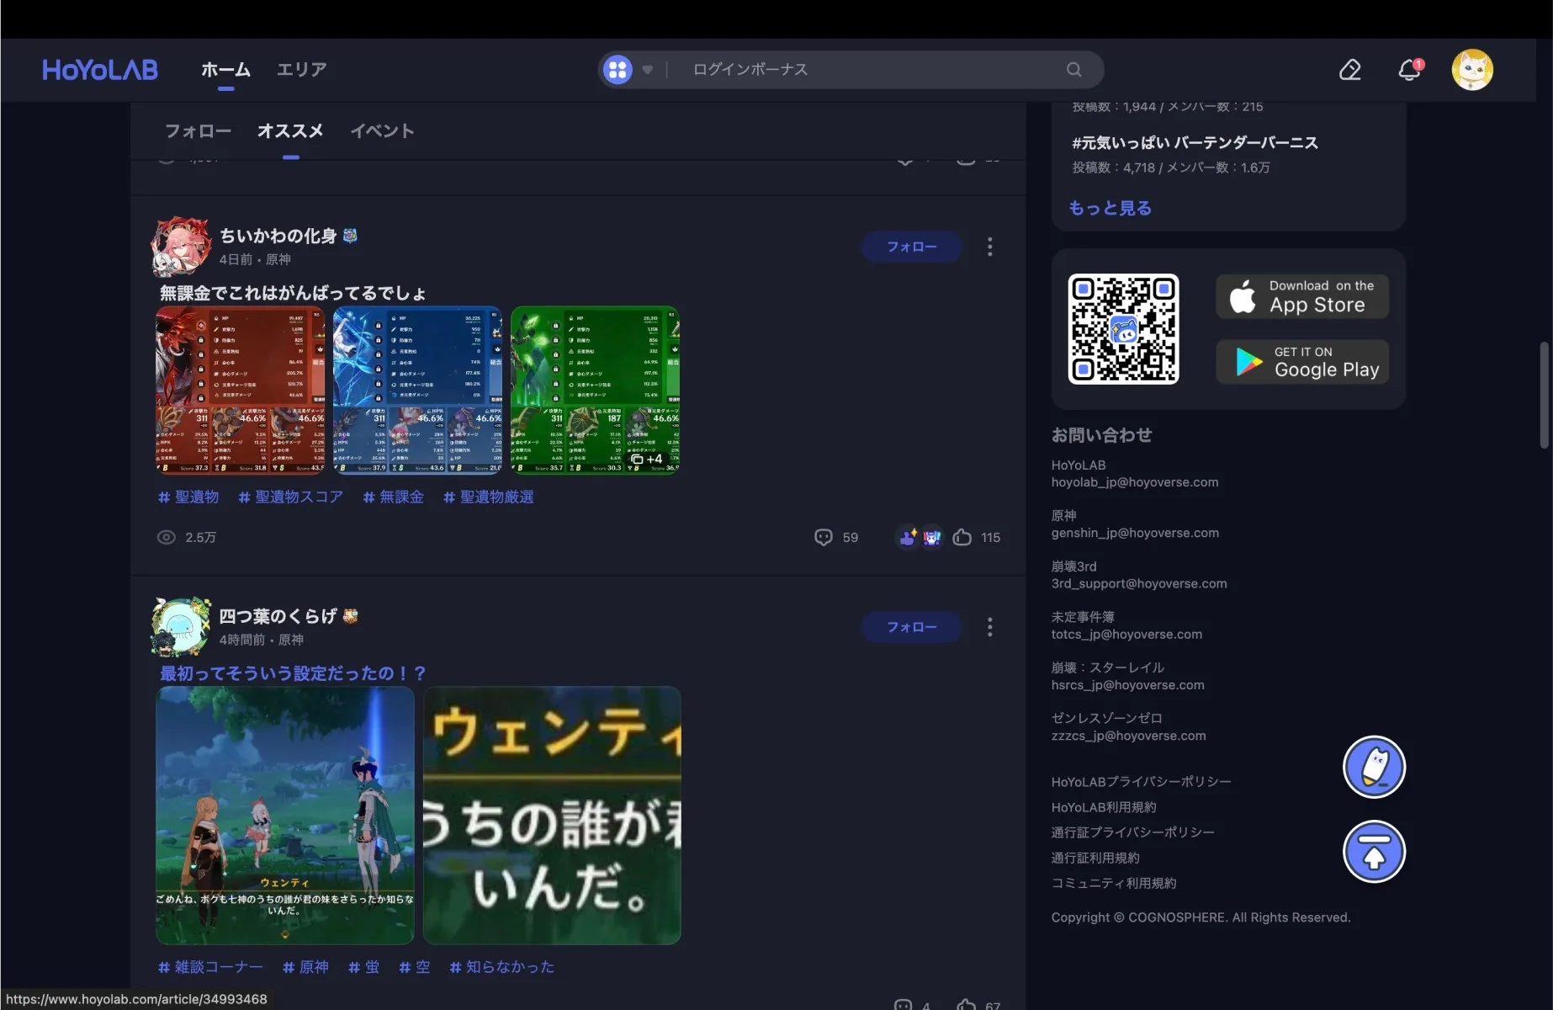This screenshot has height=1010, width=1553.
Task: Open the ウェンティ screenshot thumbnail
Action: pos(284,815)
